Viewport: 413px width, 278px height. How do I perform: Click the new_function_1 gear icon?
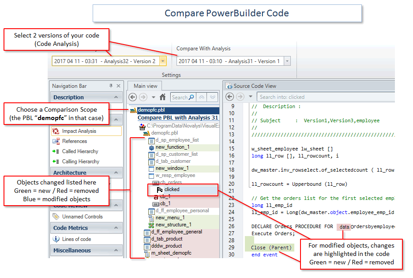[151, 147]
